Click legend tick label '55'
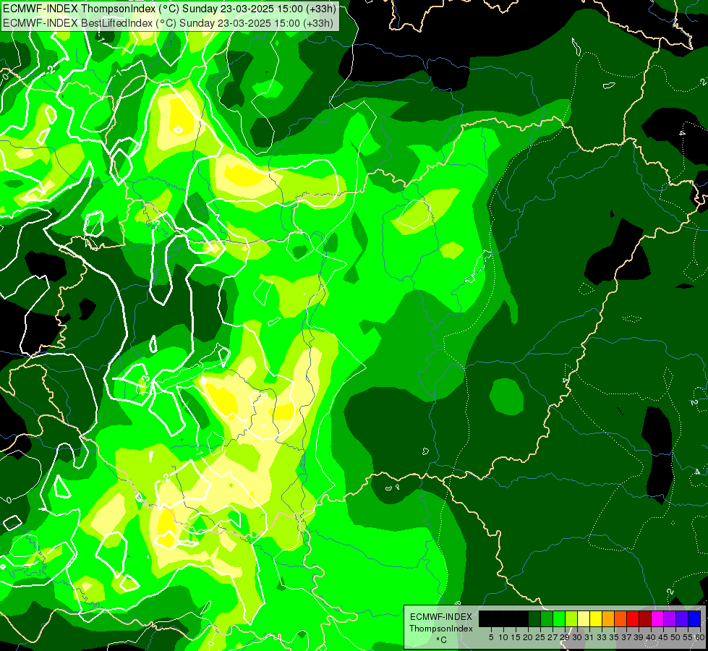Screen dimensions: 708x651 pyautogui.click(x=688, y=637)
